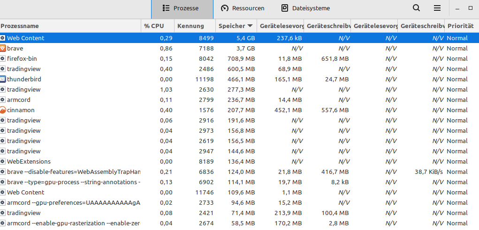Click the Ressourcen gauge icon

(x=225, y=8)
